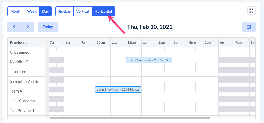Click the 12pm time column header
264x123 pixels.
tap(132, 43)
